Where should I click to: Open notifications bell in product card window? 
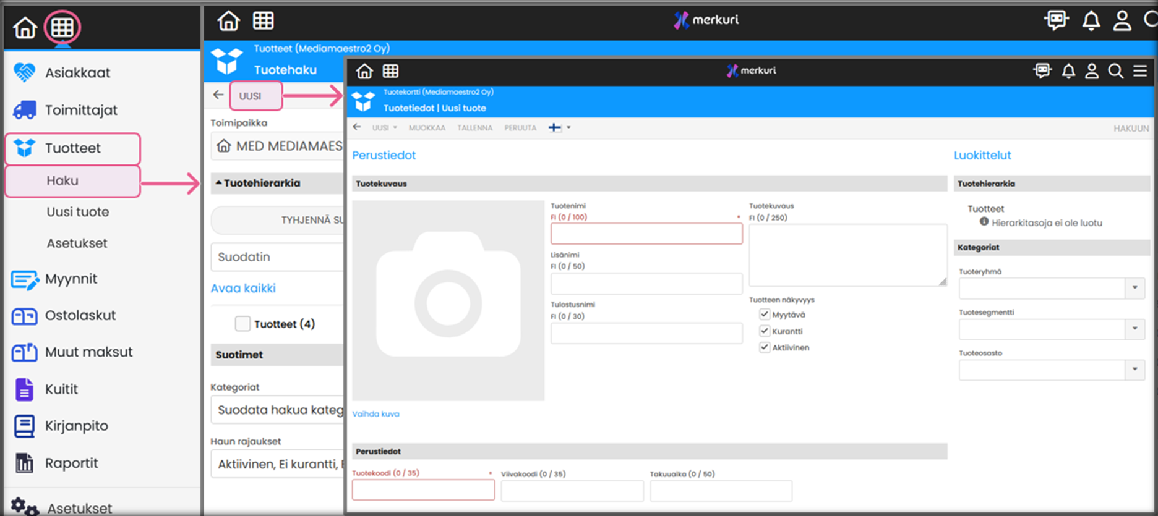1068,71
